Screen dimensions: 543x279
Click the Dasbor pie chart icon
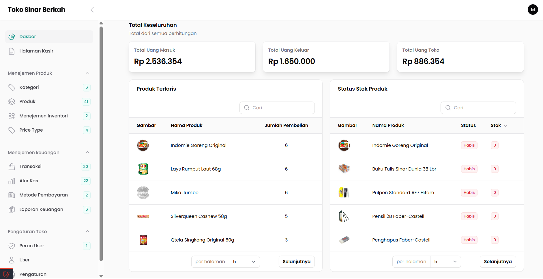[x=12, y=37]
